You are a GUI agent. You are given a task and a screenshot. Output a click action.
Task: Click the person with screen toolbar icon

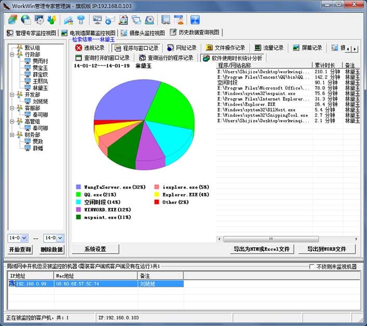tap(179, 20)
